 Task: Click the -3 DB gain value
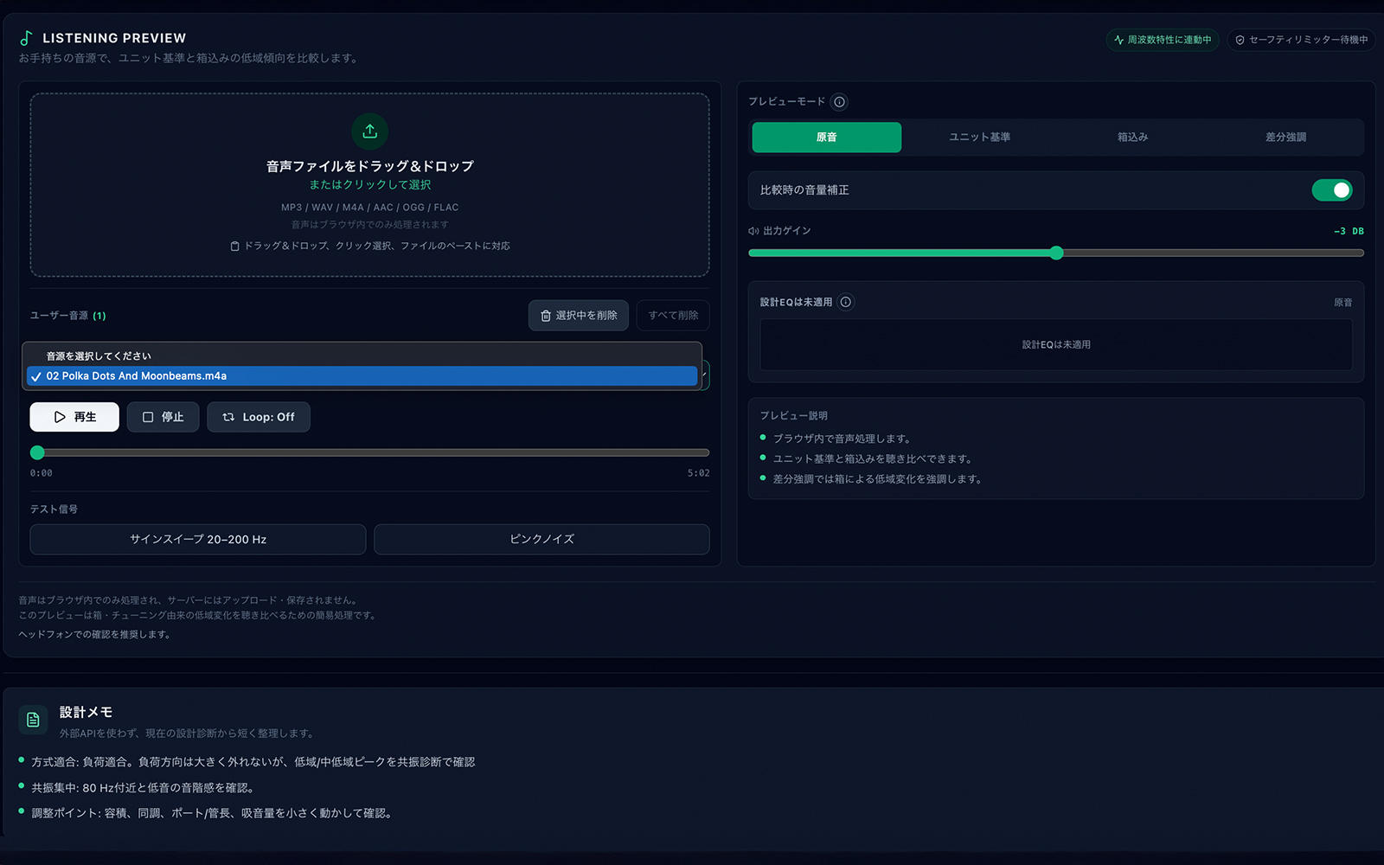coord(1349,231)
